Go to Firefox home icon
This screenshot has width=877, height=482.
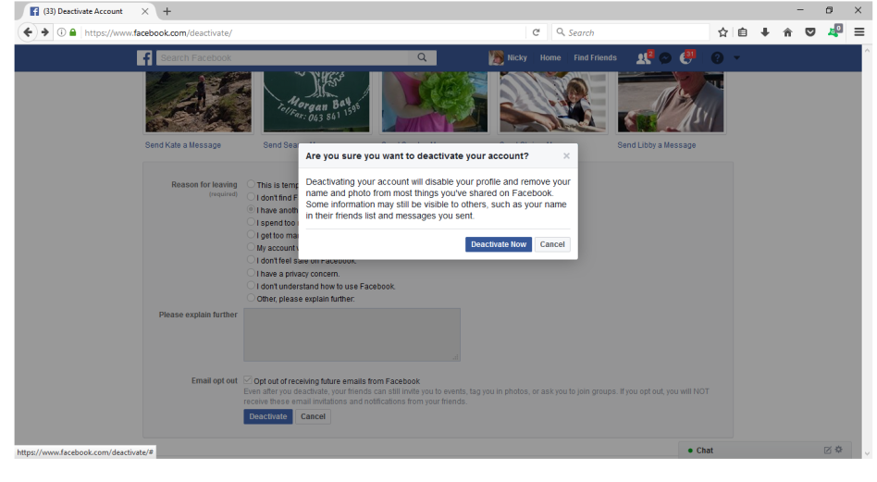[787, 32]
